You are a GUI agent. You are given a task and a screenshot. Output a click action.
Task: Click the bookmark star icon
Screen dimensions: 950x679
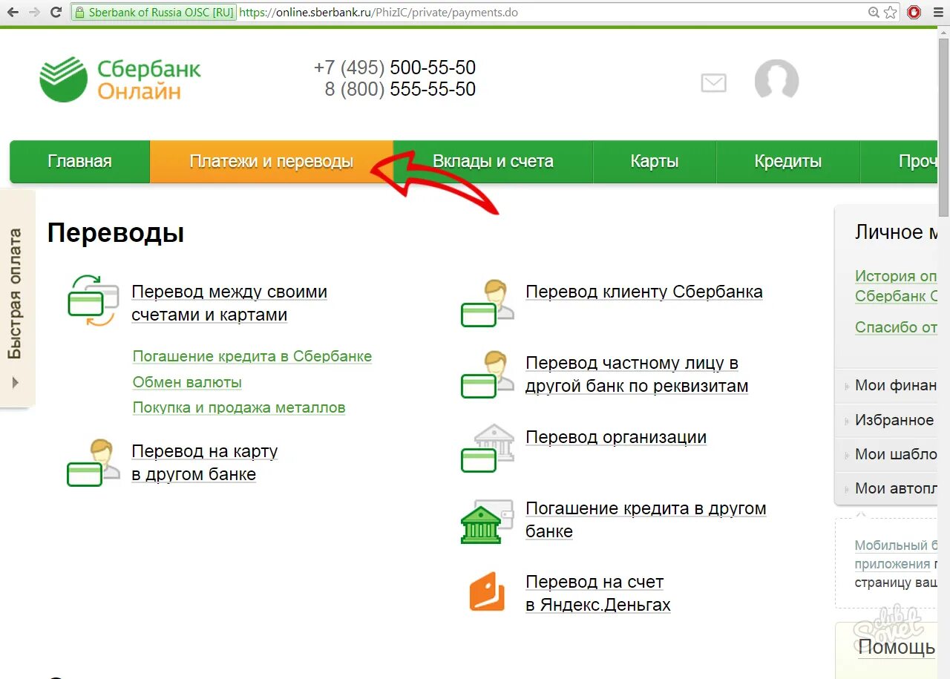tap(891, 13)
